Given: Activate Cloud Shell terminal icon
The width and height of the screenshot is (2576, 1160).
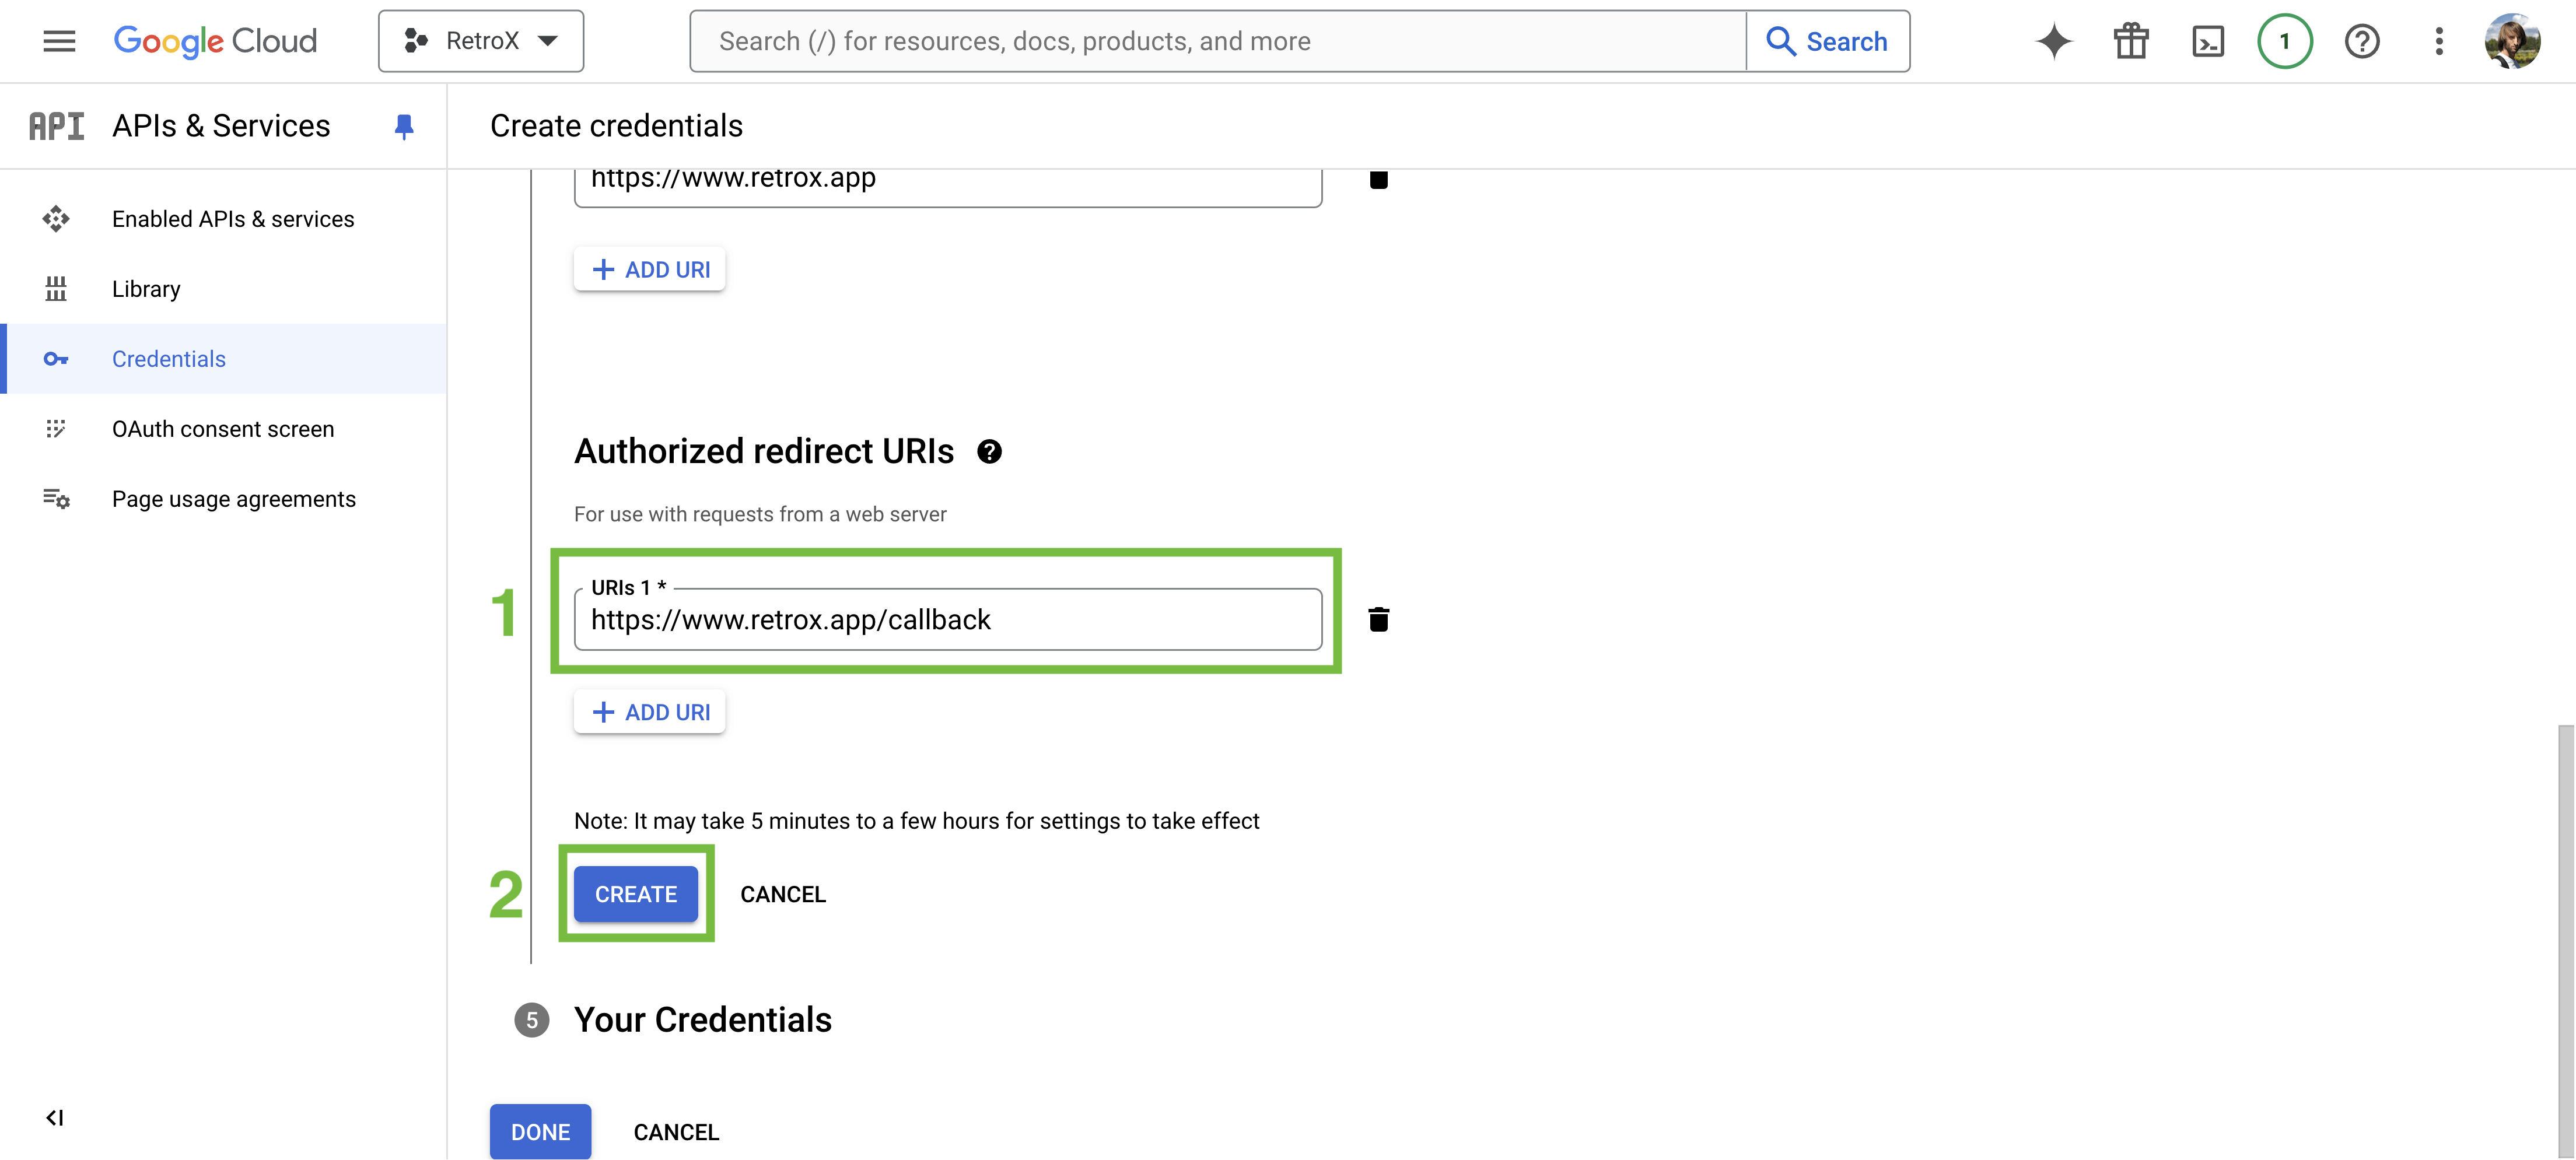Looking at the screenshot, I should click(2208, 41).
